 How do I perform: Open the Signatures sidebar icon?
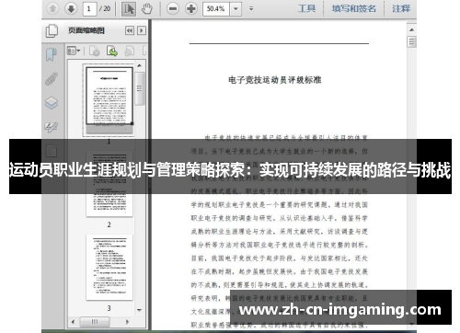click(x=52, y=127)
